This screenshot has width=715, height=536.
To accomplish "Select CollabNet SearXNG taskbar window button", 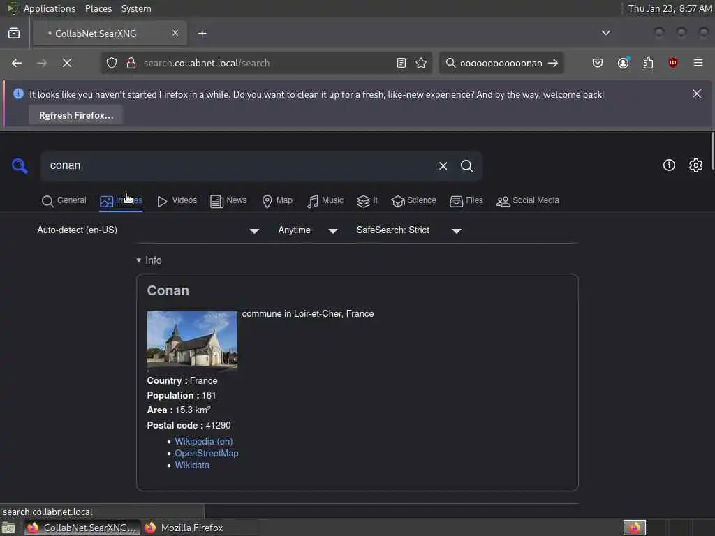I will coord(82,528).
